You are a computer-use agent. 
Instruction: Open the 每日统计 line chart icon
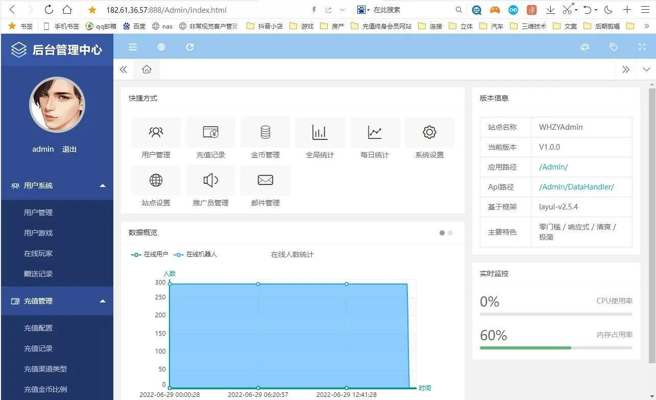(x=375, y=133)
